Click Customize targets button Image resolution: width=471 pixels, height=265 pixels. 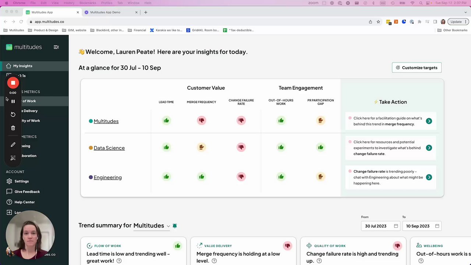(x=417, y=68)
